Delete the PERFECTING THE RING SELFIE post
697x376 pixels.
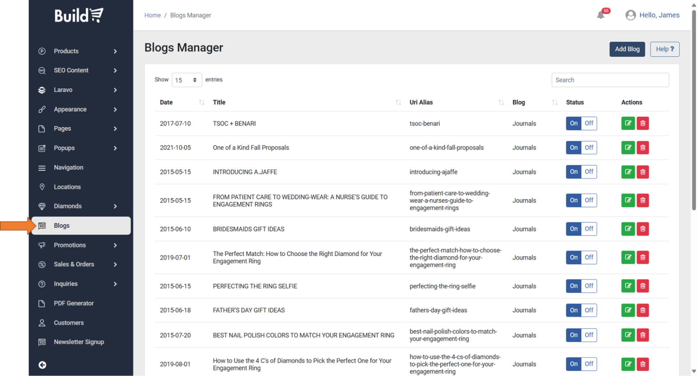(x=643, y=286)
